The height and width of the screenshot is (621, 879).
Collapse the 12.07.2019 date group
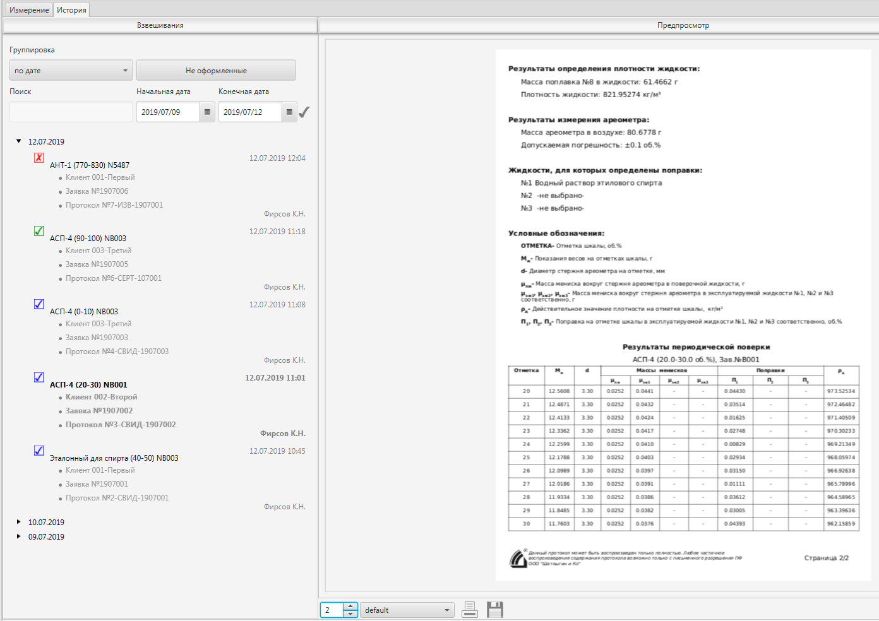(x=19, y=141)
